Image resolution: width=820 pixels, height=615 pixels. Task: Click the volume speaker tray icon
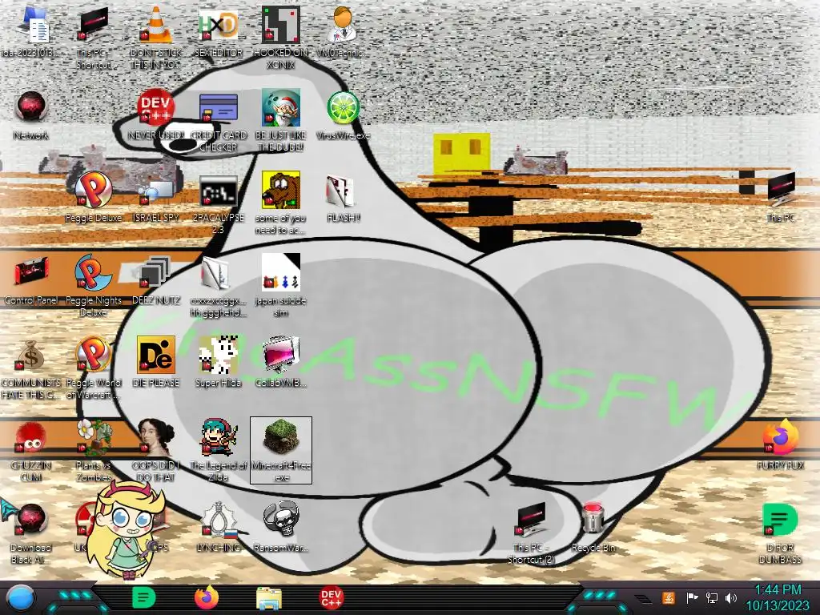pos(731,597)
